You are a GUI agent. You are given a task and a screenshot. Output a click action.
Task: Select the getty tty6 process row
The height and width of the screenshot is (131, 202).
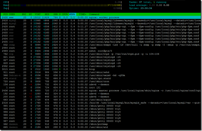tap(101, 118)
